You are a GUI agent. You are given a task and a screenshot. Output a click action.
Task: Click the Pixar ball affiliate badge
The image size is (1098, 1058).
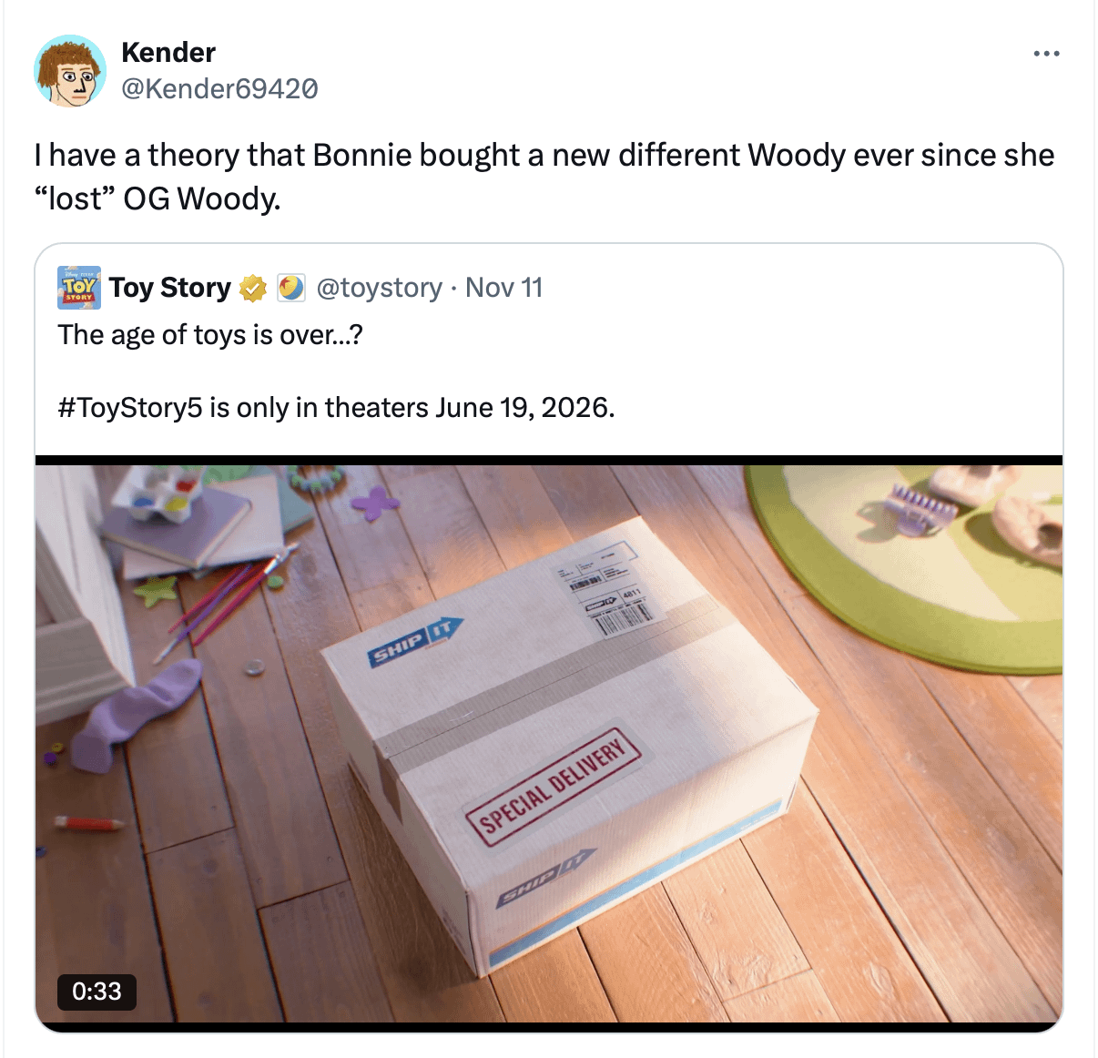pyautogui.click(x=291, y=289)
